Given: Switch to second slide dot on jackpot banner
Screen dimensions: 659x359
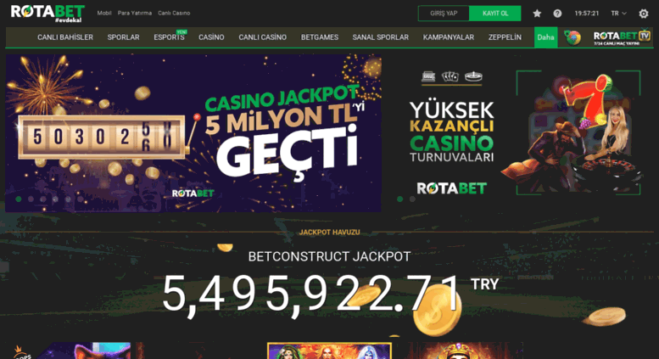Looking at the screenshot, I should point(31,199).
